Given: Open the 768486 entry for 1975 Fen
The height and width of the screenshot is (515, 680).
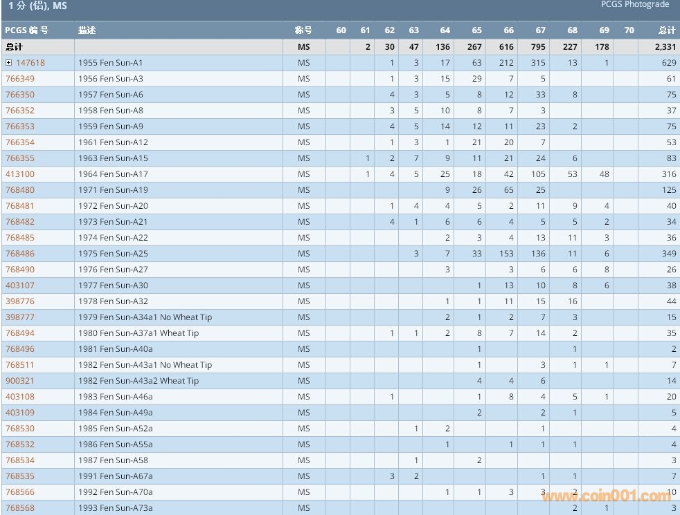Looking at the screenshot, I should click(x=20, y=254).
